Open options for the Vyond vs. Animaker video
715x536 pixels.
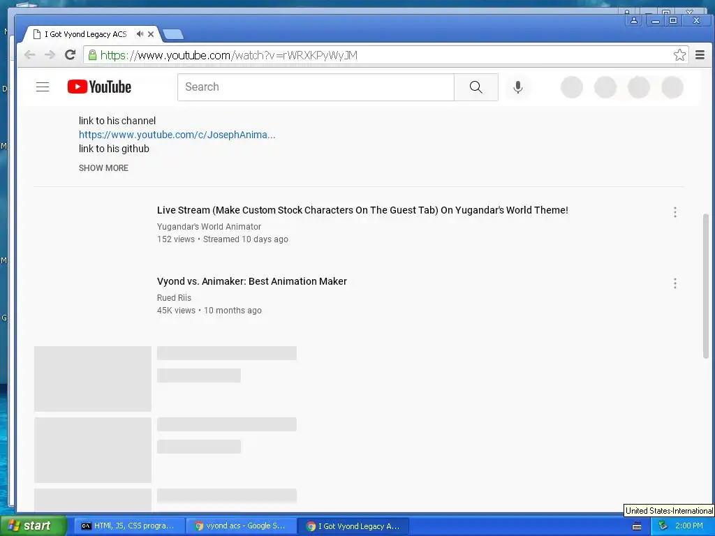(675, 283)
